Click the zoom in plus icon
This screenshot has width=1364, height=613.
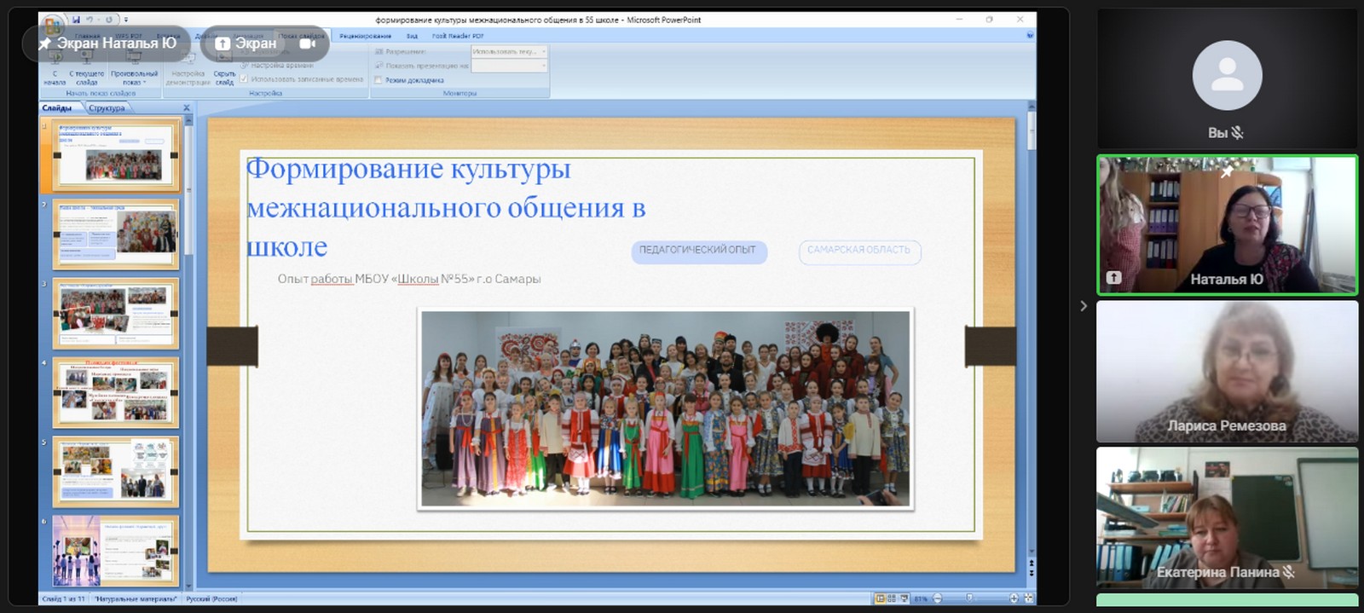point(1014,599)
